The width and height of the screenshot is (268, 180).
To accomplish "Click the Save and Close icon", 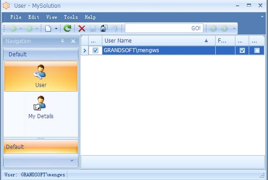I will pyautogui.click(x=104, y=28).
